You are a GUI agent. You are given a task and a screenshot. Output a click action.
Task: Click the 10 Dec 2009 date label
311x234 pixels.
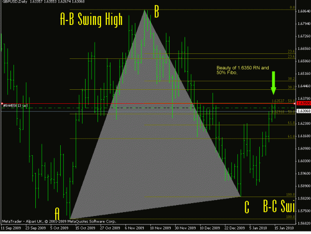pyautogui.click(x=209, y=228)
